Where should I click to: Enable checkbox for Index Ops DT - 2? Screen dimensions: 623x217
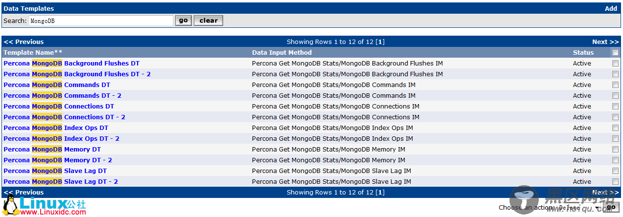click(x=615, y=139)
